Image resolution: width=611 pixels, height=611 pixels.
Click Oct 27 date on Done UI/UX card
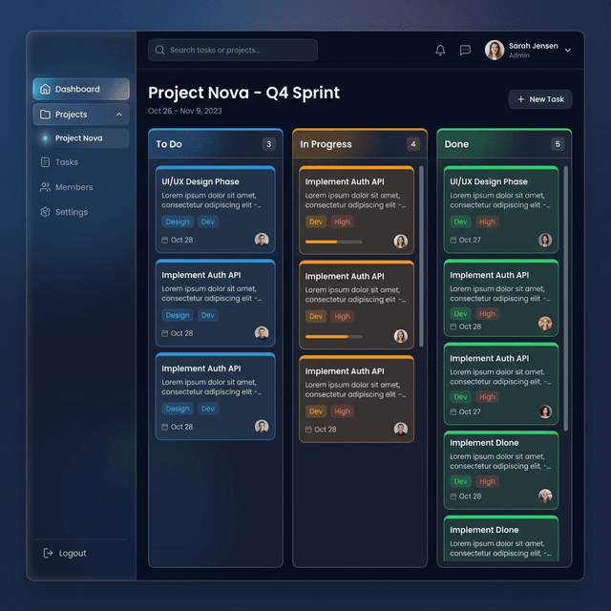pyautogui.click(x=470, y=240)
